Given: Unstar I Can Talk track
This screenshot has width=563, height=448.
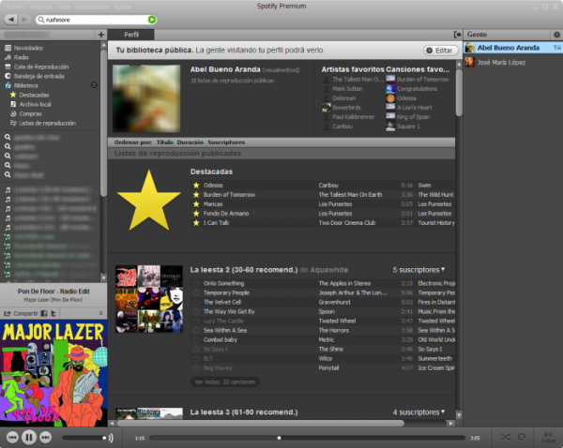Looking at the screenshot, I should (196, 223).
